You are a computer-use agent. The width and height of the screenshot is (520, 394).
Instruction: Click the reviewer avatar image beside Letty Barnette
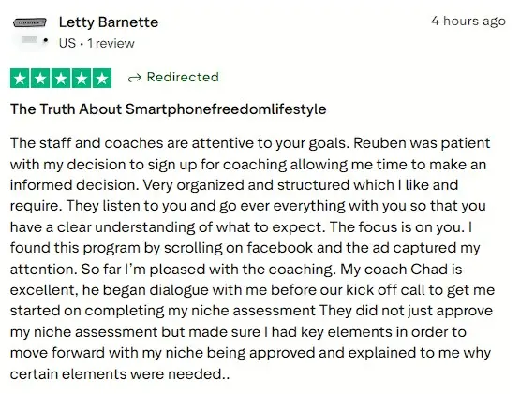[x=30, y=22]
